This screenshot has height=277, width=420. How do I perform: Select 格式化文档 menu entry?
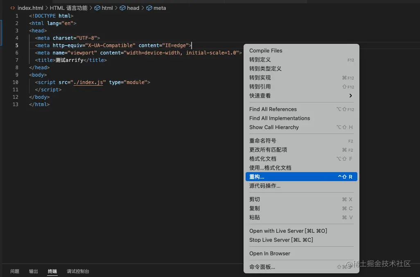click(301, 159)
